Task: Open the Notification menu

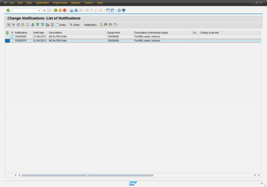Action: pos(43,3)
